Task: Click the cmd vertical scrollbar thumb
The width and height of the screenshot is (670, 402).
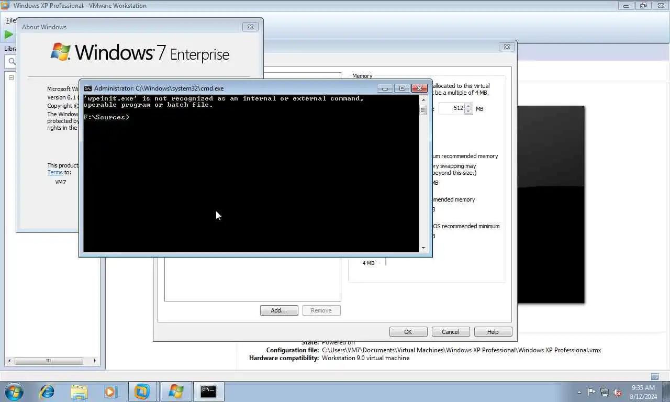Action: click(x=423, y=110)
